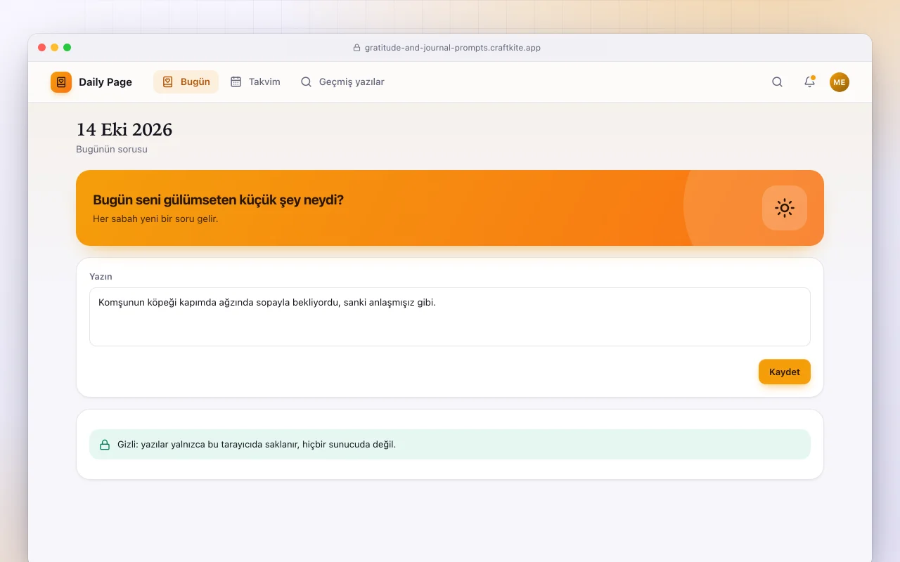Viewport: 900px width, 562px height.
Task: Go to Geçmiş yazılar tab
Action: (x=342, y=82)
